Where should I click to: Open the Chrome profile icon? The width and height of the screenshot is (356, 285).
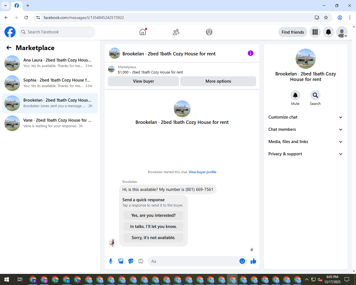tap(340, 18)
